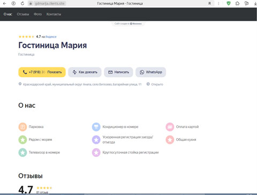Click the 'Общая кухня' amenity label

[186, 140]
